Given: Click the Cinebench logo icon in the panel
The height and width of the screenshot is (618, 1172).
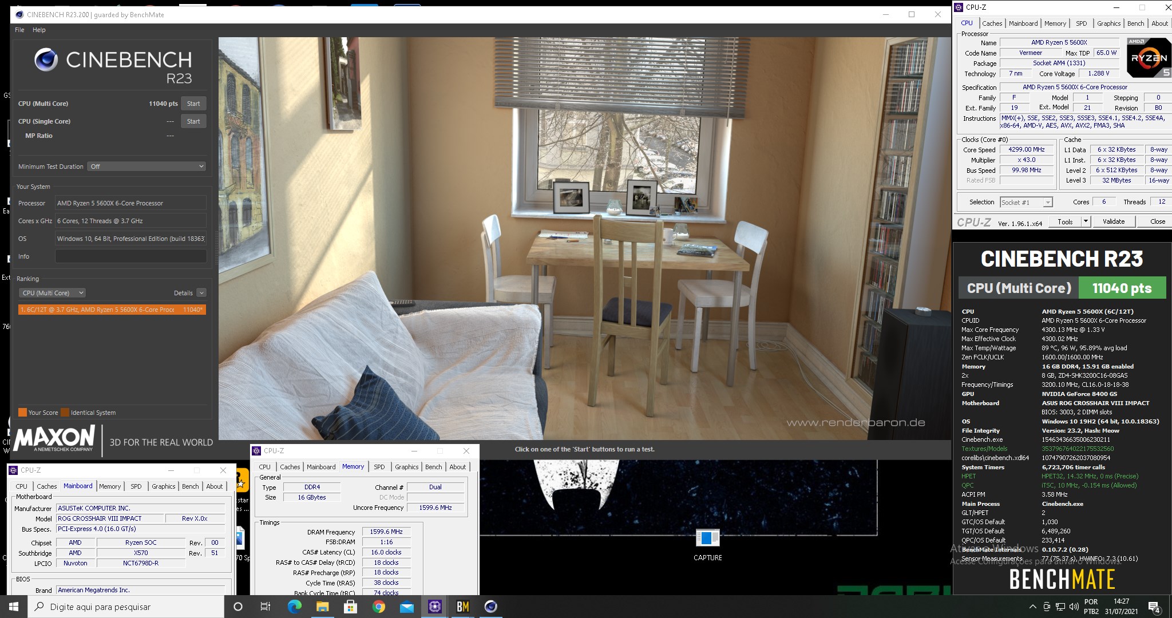Looking at the screenshot, I should click(x=46, y=60).
